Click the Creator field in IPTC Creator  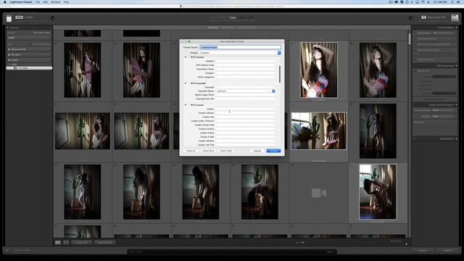point(245,109)
